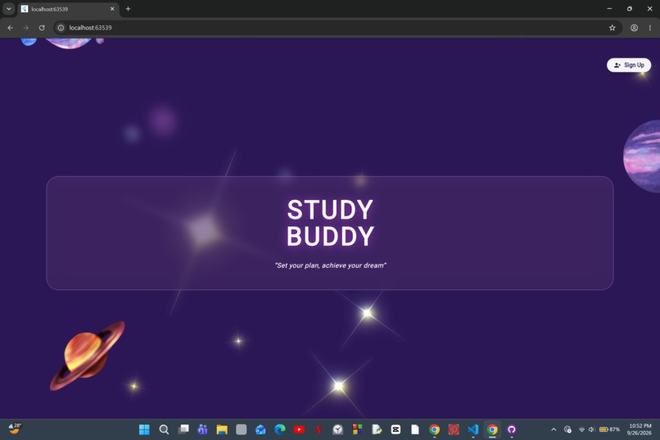Click the active highlighted Chrome taskbar icon
The width and height of the screenshot is (660, 440).
click(492, 429)
